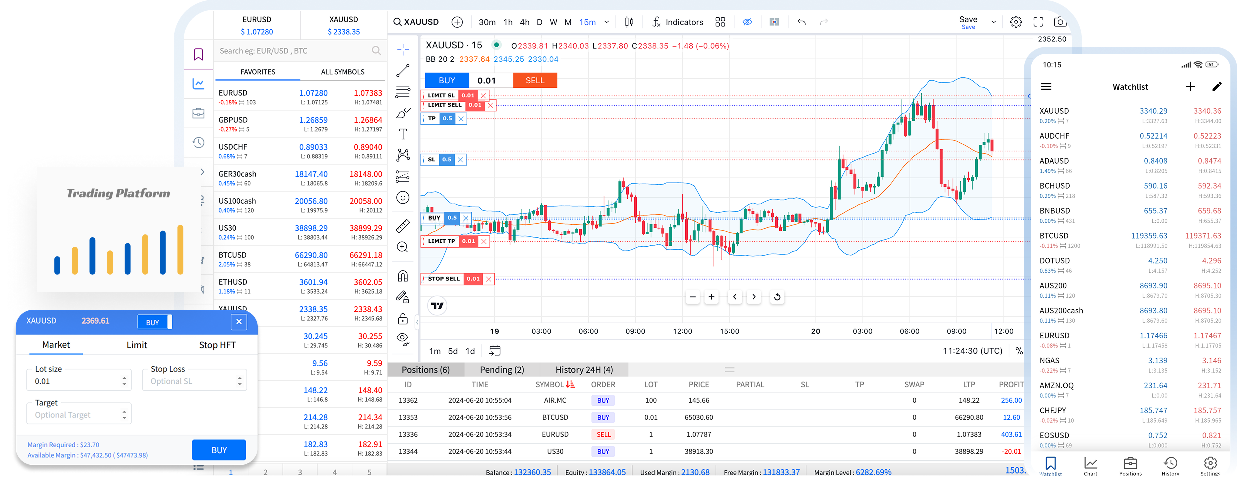Click the chart lot size 0.01 field

pyautogui.click(x=491, y=80)
